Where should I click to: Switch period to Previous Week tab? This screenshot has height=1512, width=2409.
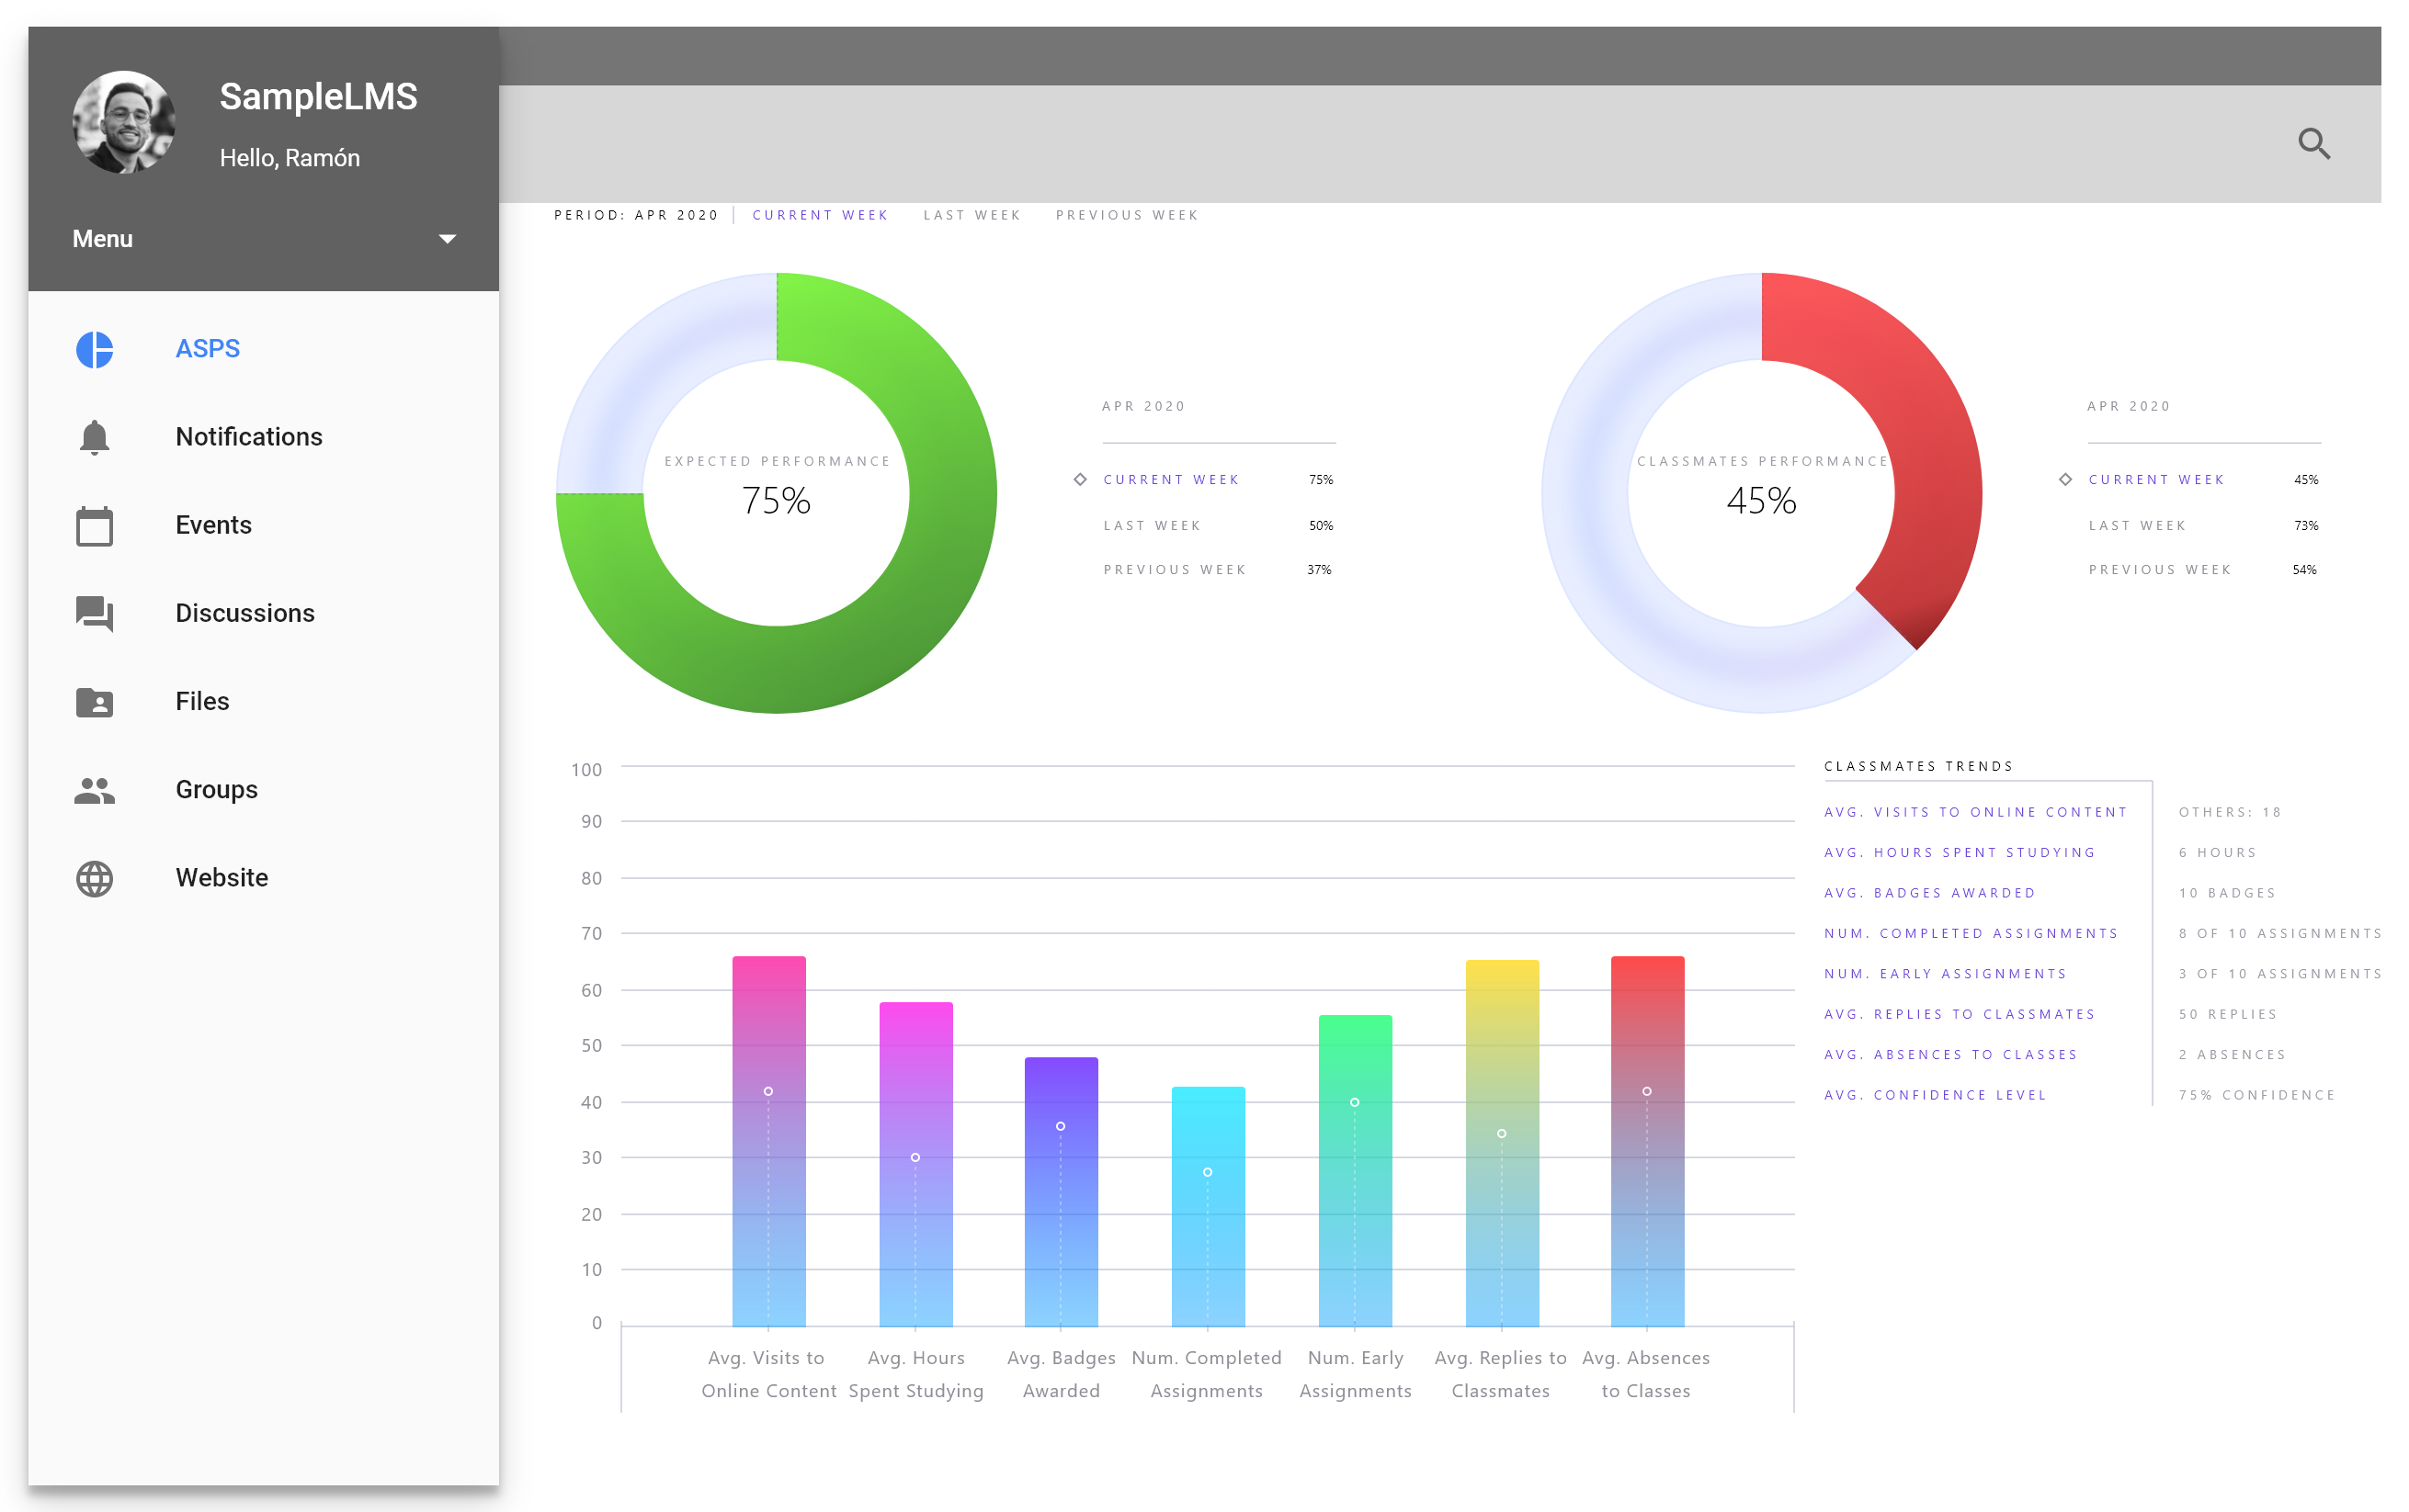pos(1127,215)
